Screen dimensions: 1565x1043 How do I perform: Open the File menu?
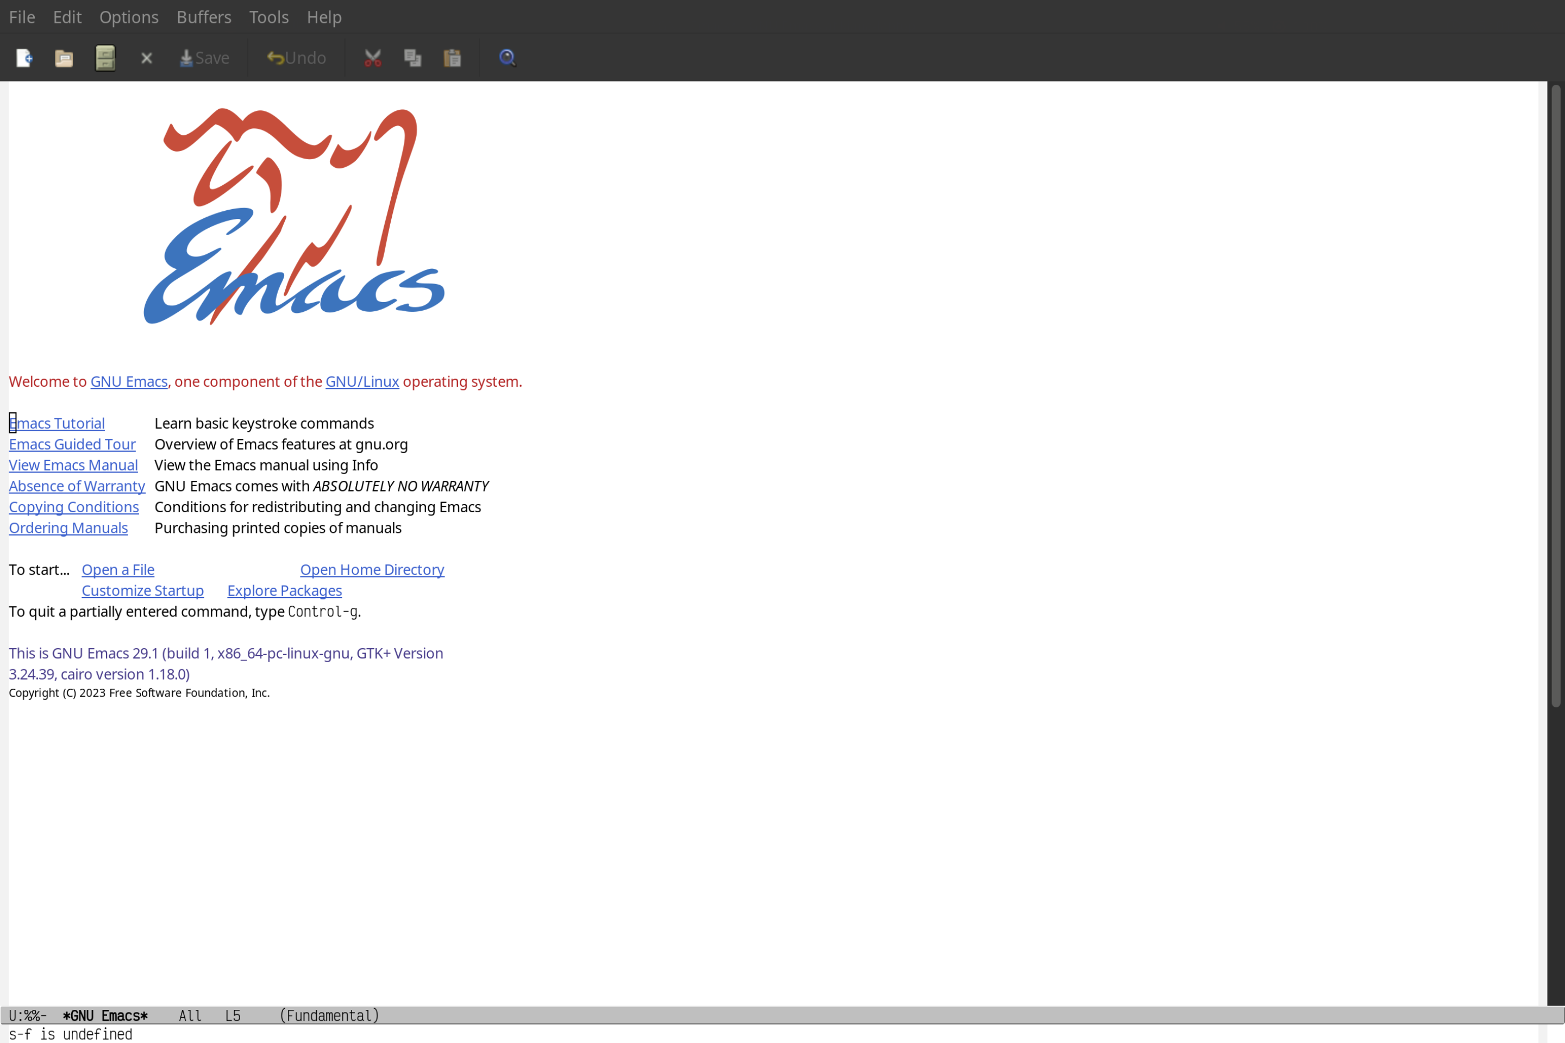click(x=21, y=16)
